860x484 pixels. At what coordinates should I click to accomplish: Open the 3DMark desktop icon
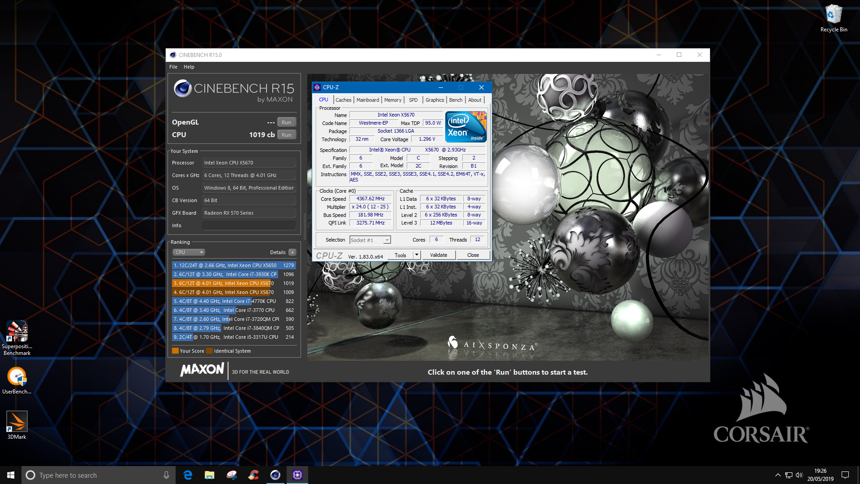[17, 425]
